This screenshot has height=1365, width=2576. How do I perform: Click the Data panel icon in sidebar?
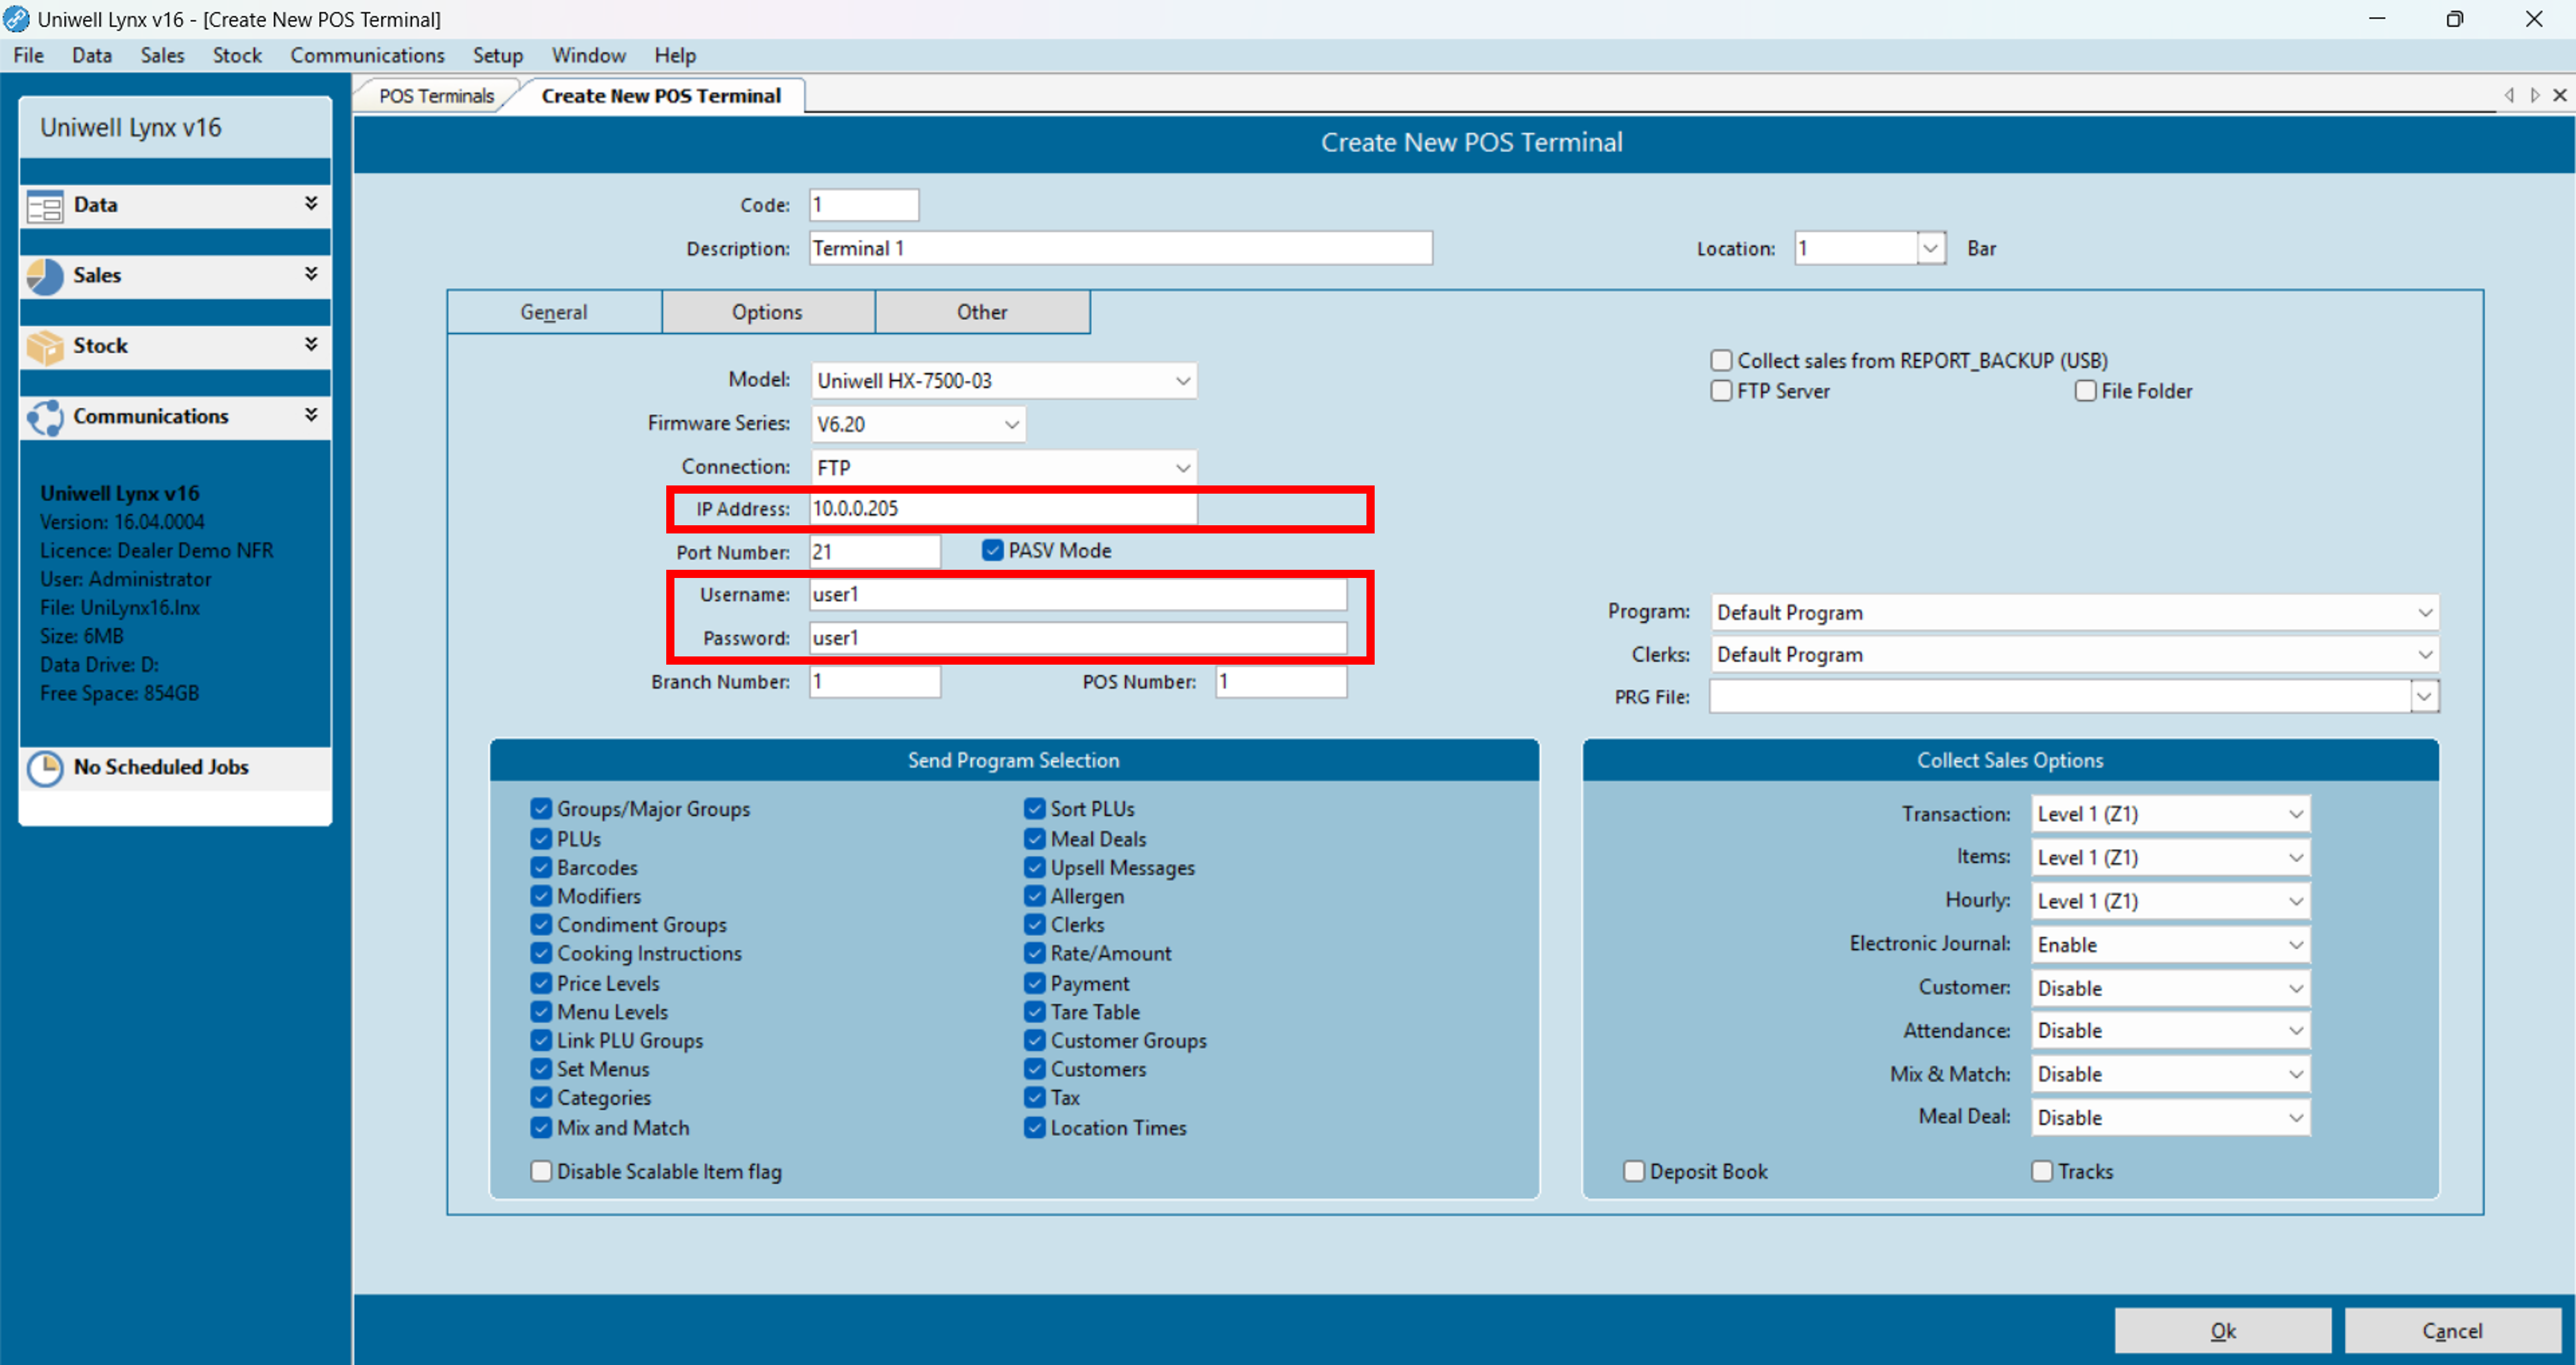click(x=45, y=206)
